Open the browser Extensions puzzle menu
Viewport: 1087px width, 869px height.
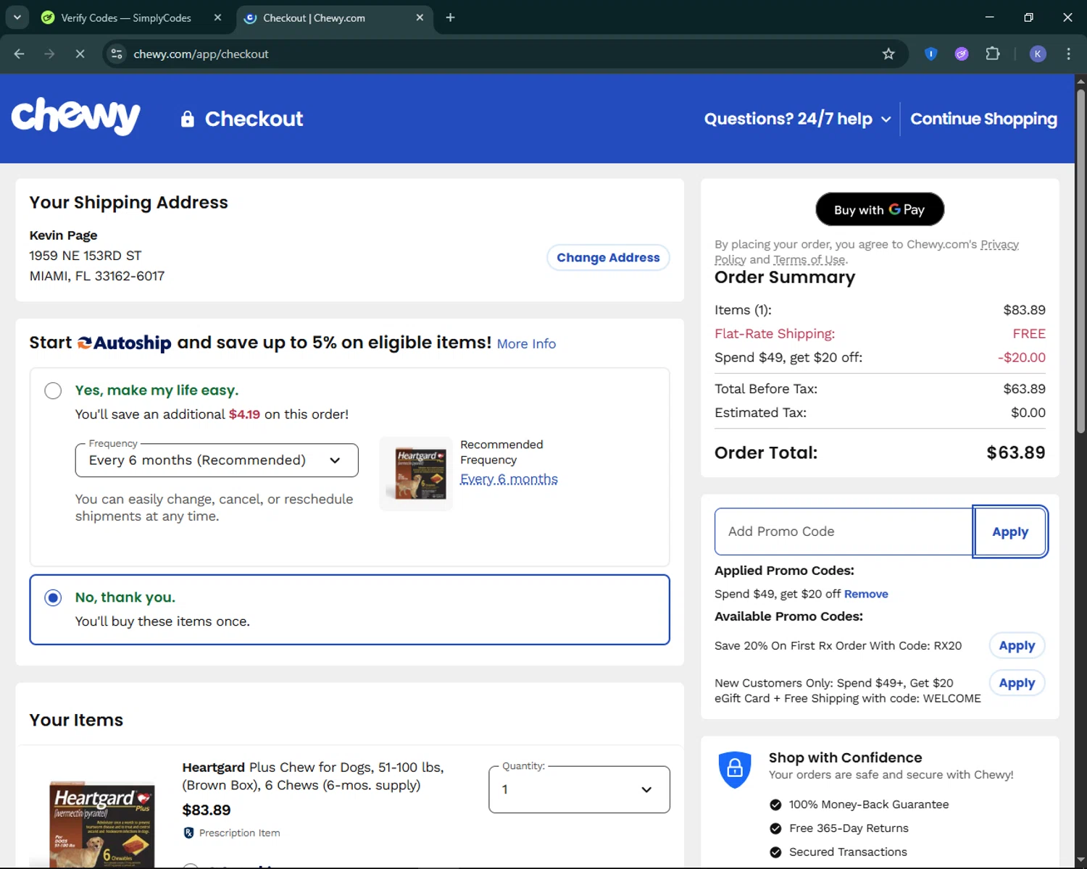tap(993, 54)
